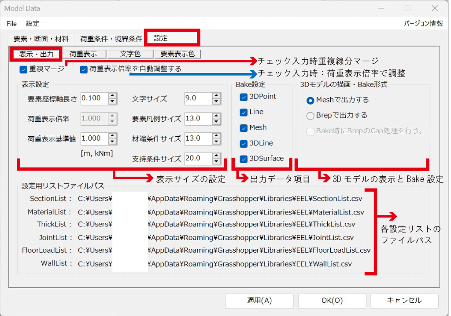
Task: Increase 文字サイズ using the up arrow
Action: point(216,96)
